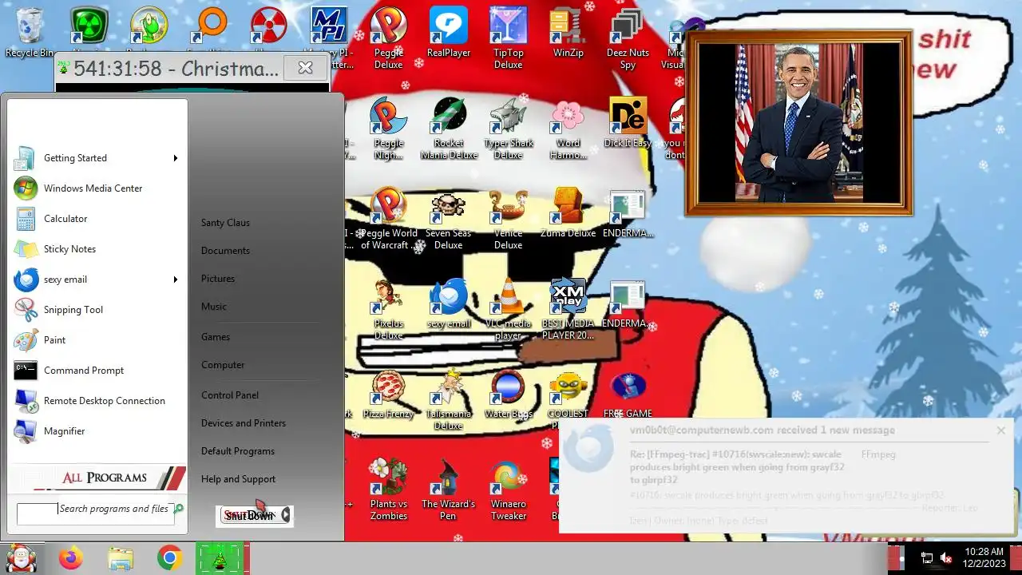The width and height of the screenshot is (1022, 575).
Task: Click the Shut Down button
Action: point(248,516)
